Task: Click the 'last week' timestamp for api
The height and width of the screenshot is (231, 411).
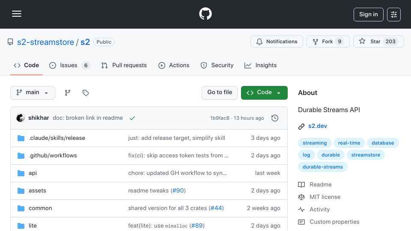Action: 268,173
